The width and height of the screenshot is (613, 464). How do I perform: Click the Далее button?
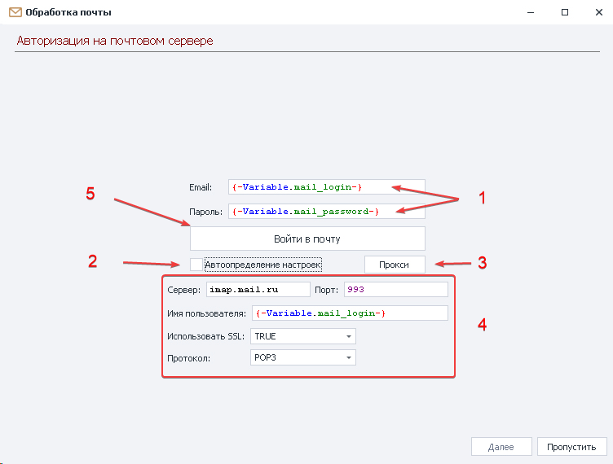tap(501, 447)
